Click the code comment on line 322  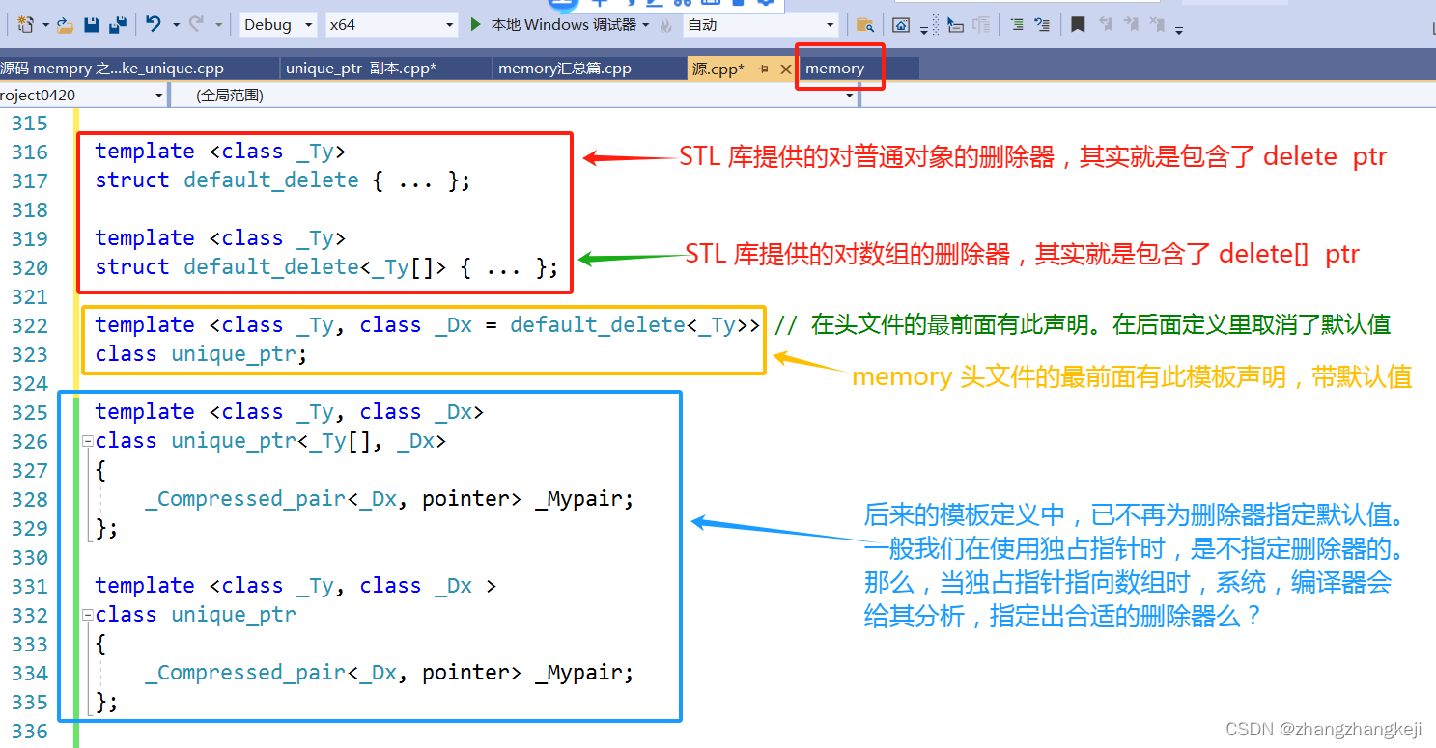(1083, 325)
